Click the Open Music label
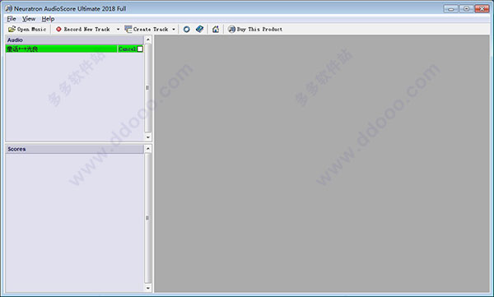Screen dimensions: 494x297 pyautogui.click(x=31, y=30)
